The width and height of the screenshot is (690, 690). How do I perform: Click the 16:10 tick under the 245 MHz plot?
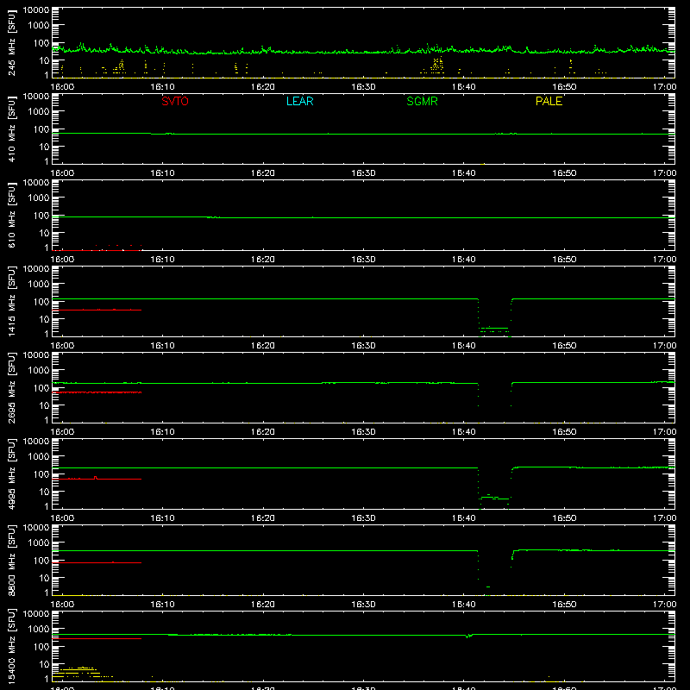pyautogui.click(x=162, y=87)
